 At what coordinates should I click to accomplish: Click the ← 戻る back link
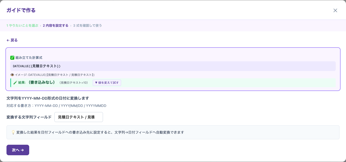pyautogui.click(x=12, y=40)
